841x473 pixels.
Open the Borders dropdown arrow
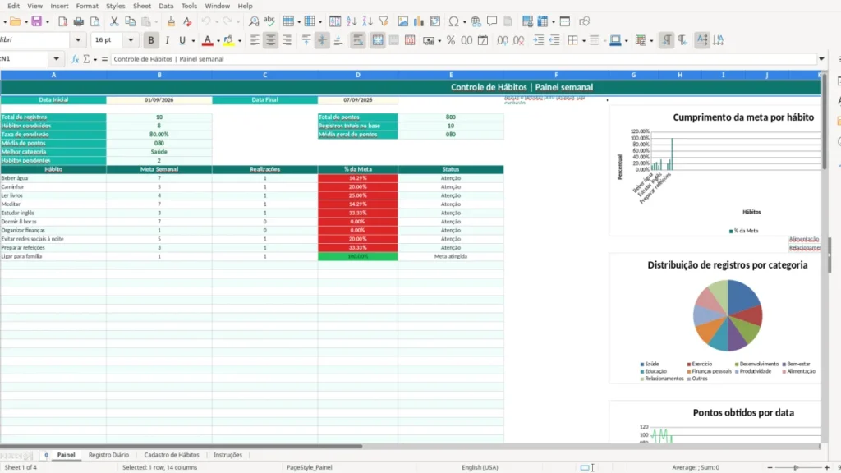[584, 41]
